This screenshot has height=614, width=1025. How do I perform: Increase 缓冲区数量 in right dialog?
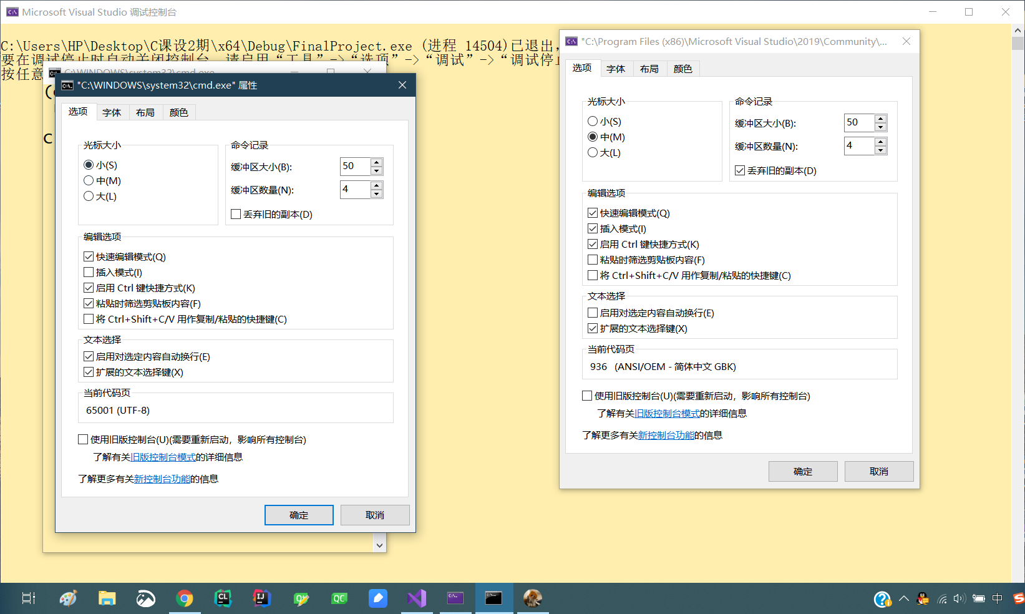click(x=880, y=142)
